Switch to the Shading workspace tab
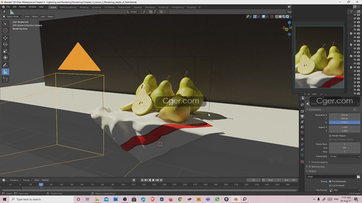The height and width of the screenshot is (203, 362). [137, 7]
